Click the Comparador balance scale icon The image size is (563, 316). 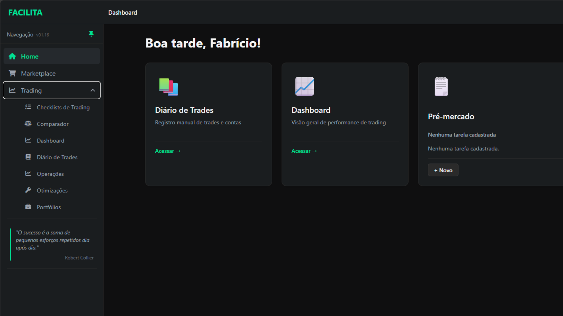pos(28,124)
